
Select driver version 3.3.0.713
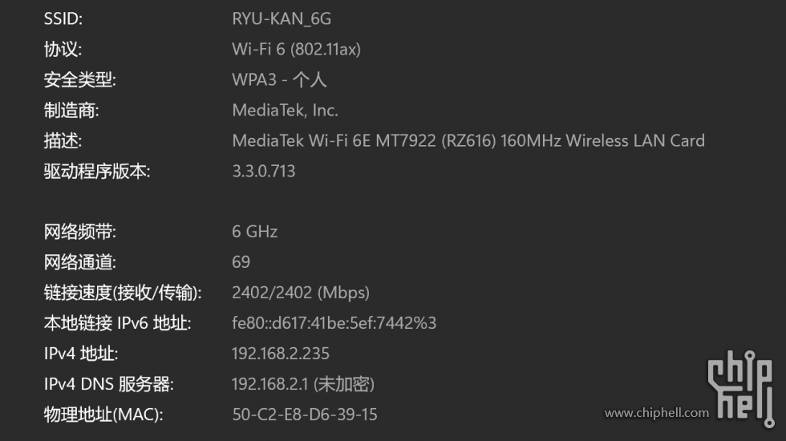264,172
